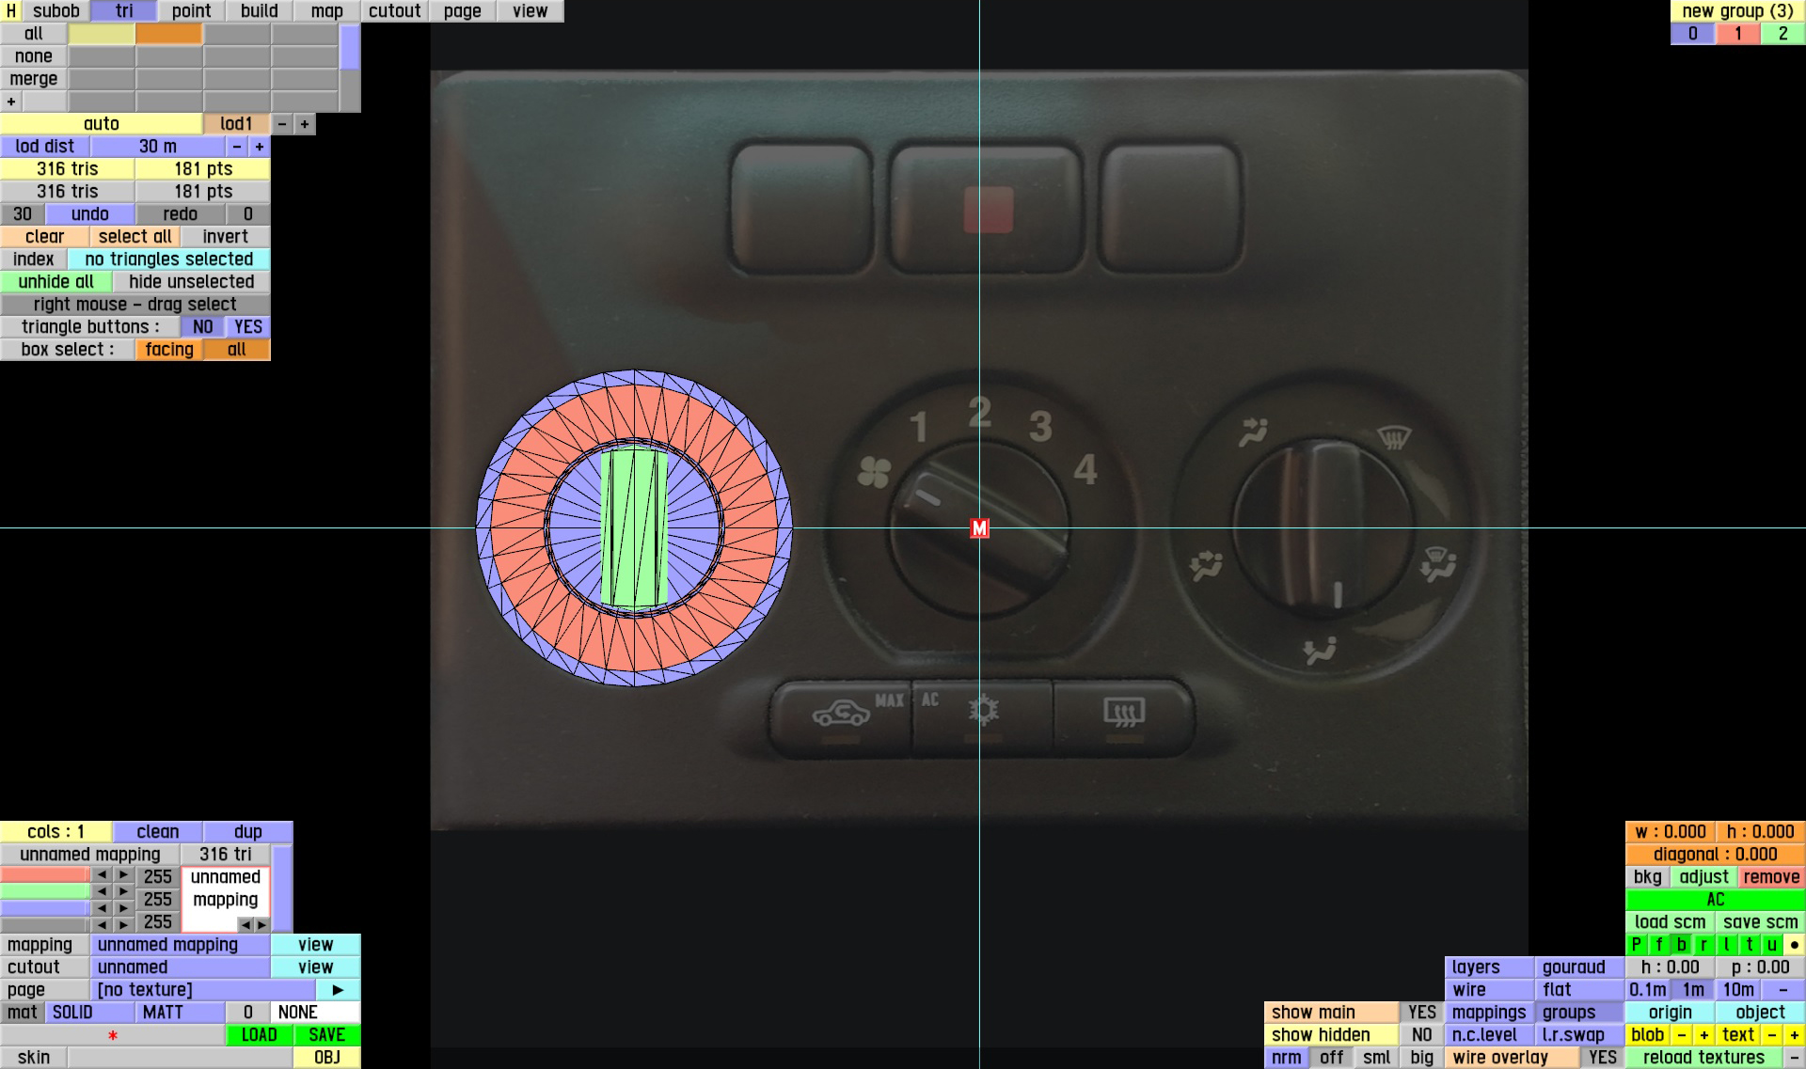Click the black dot view button
This screenshot has width=1806, height=1069.
pos(1794,945)
